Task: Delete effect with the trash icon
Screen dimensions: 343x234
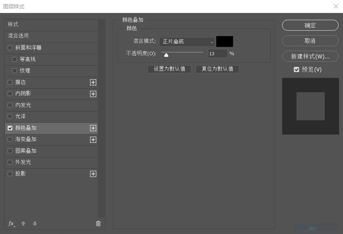Action: coord(98,223)
